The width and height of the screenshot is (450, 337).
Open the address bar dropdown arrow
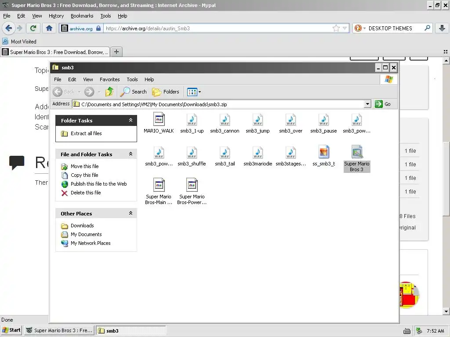(367, 104)
